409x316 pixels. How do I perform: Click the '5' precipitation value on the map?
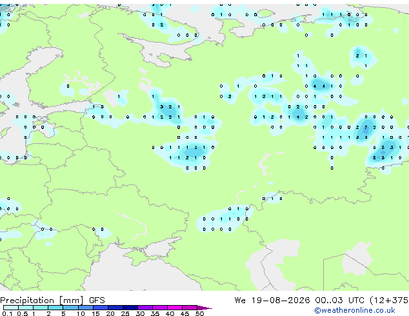pyautogui.click(x=374, y=158)
